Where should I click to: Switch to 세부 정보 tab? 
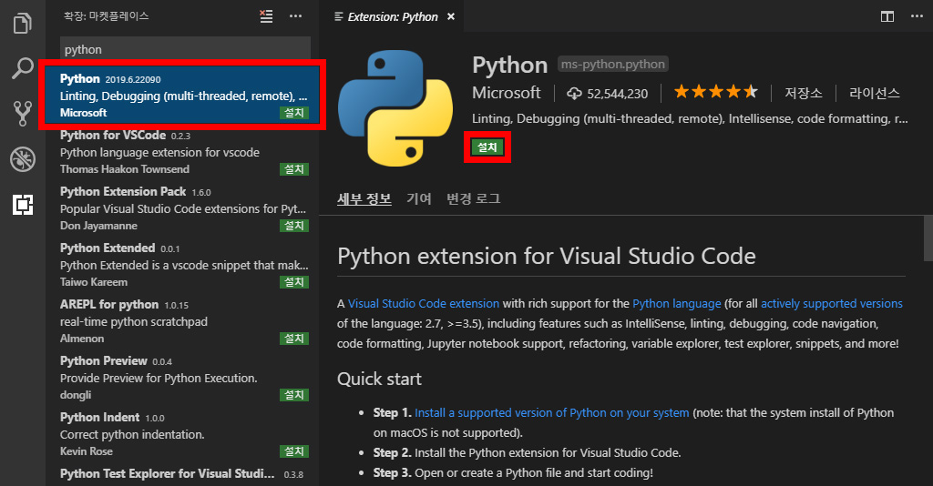364,198
